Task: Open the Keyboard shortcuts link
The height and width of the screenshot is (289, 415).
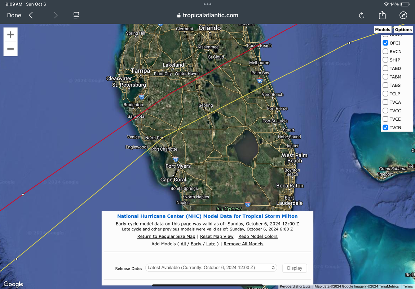Action: point(295,286)
